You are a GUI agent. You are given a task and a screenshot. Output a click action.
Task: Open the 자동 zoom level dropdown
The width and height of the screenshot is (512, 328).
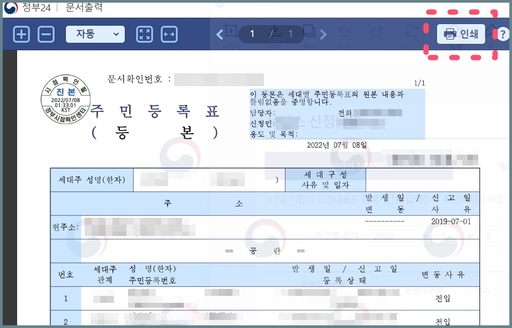[95, 34]
